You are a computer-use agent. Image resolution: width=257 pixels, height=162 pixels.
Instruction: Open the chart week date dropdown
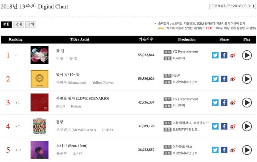click(232, 6)
